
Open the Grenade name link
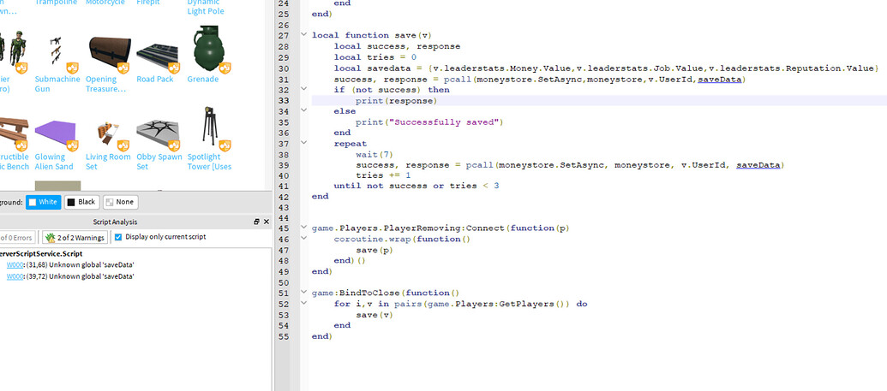pos(202,79)
